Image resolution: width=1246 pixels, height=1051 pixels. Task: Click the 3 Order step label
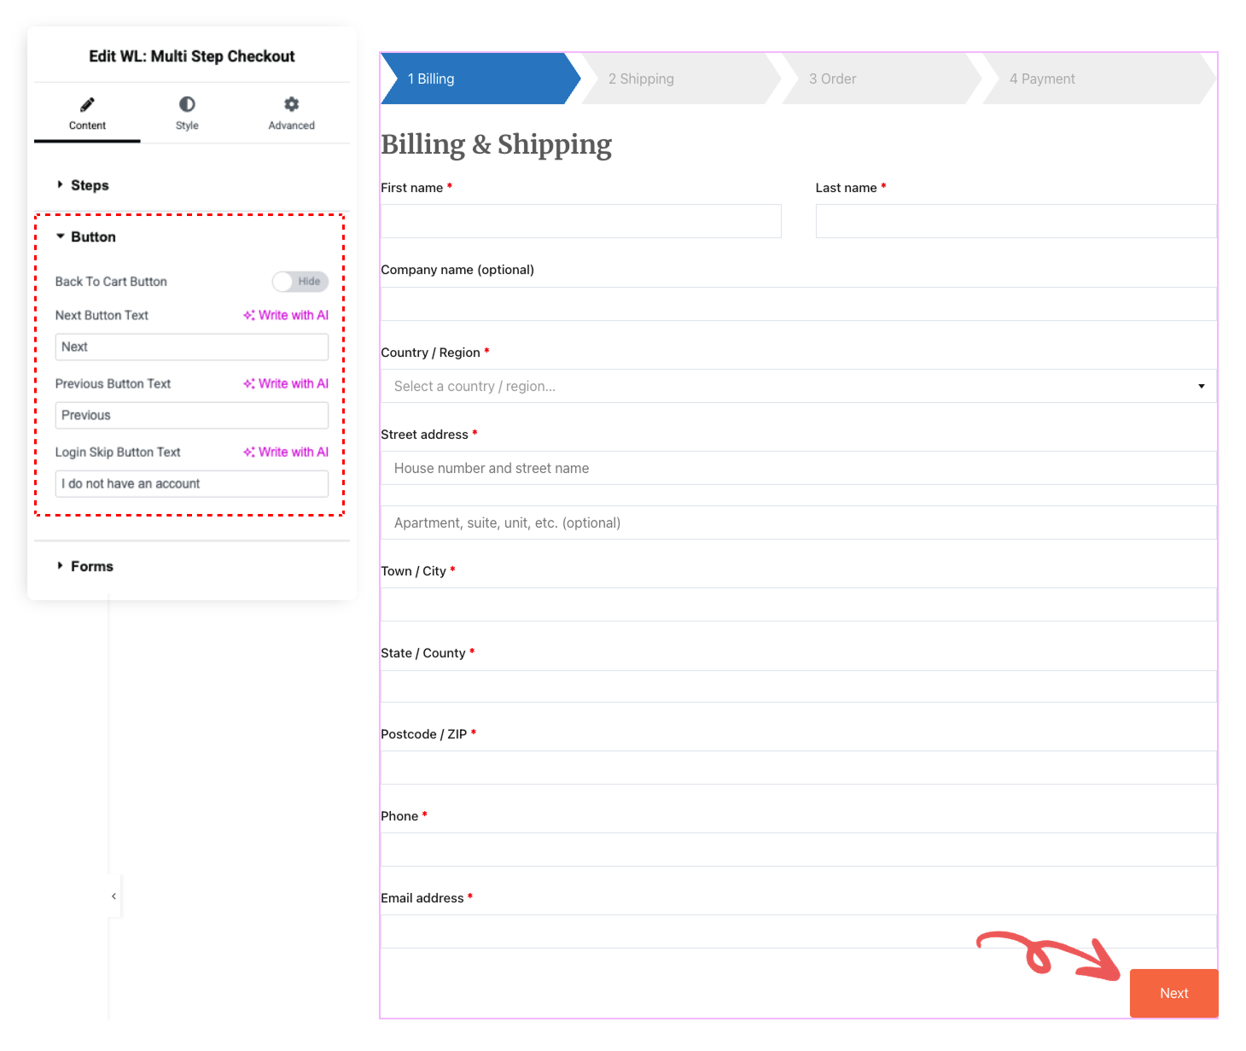pyautogui.click(x=833, y=78)
